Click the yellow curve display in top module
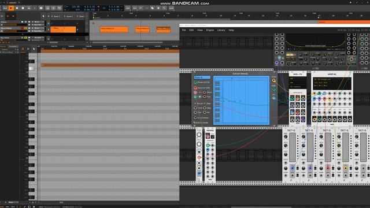This screenshot has height=208, width=370. pyautogui.click(x=315, y=42)
